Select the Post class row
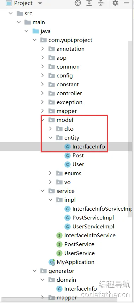This screenshot has height=303, width=134. pyautogui.click(x=78, y=156)
